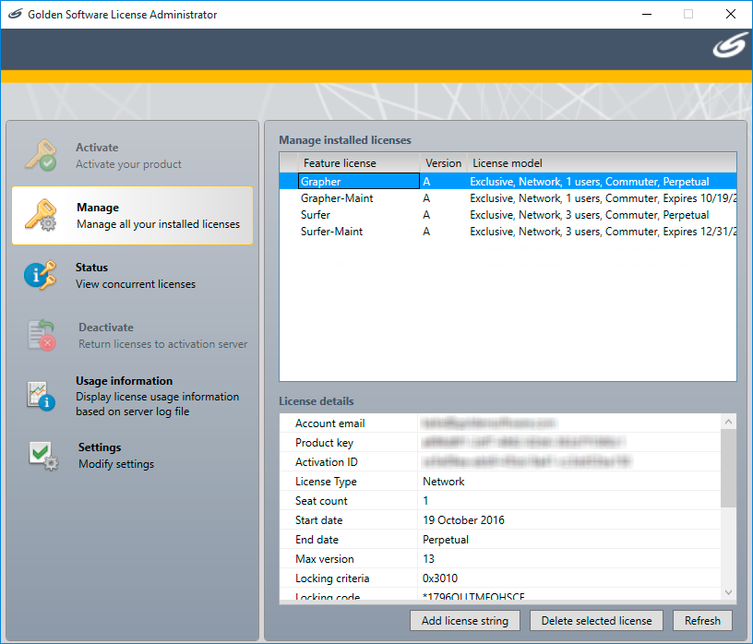
Task: Select the Grapher license row
Action: [x=508, y=182]
